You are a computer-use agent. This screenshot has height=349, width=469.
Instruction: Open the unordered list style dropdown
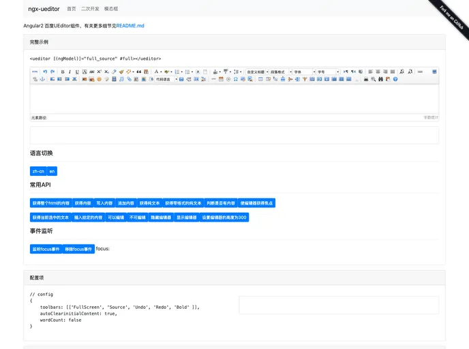coord(192,72)
